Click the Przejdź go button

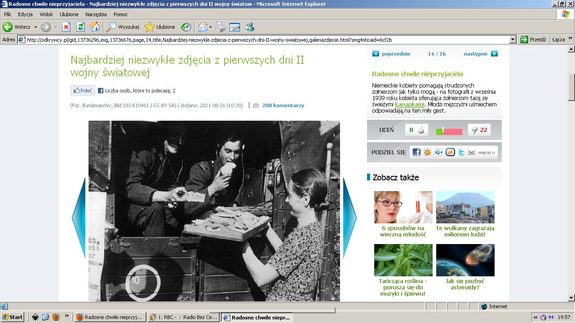coord(533,39)
